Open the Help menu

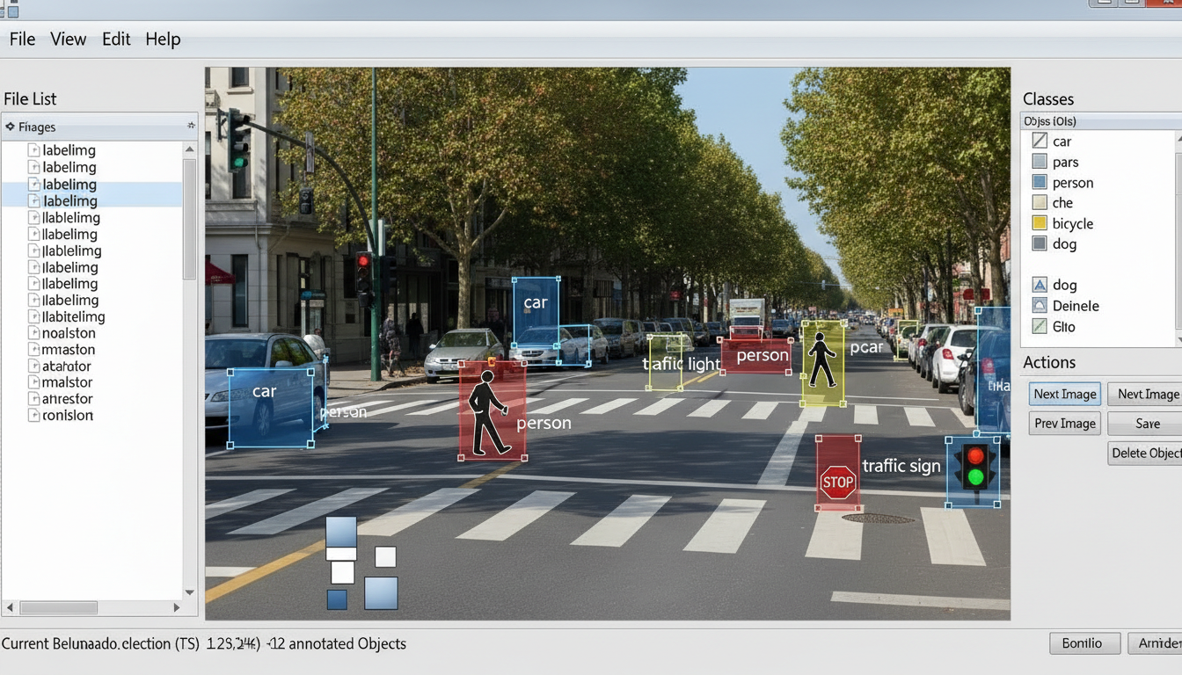coord(163,40)
